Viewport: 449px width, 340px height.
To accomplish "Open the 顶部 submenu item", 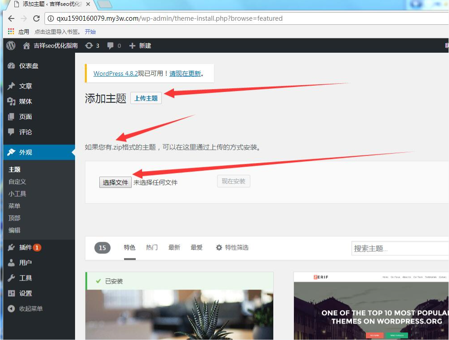I will click(x=14, y=218).
